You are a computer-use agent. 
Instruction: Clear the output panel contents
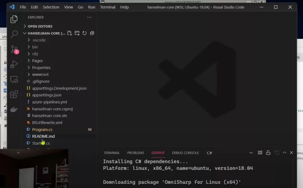(x=260, y=153)
